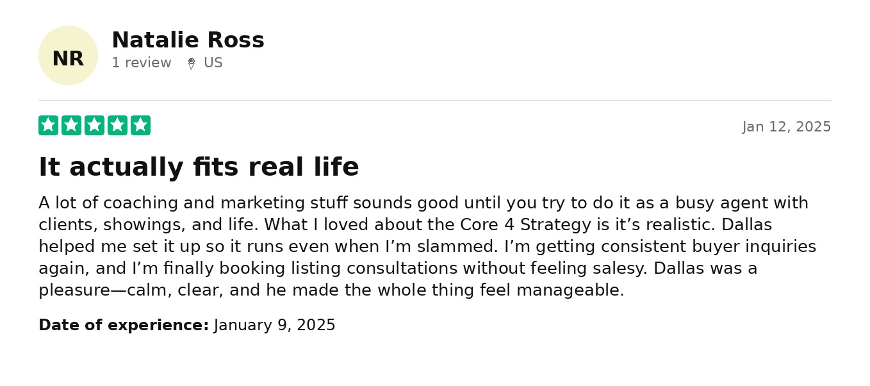This screenshot has width=870, height=386.
Task: Open Natalie Ross's profile name
Action: 188,40
